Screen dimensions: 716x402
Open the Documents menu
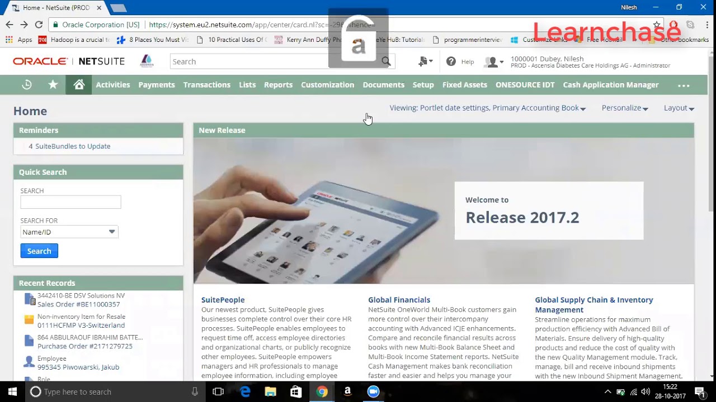point(384,85)
